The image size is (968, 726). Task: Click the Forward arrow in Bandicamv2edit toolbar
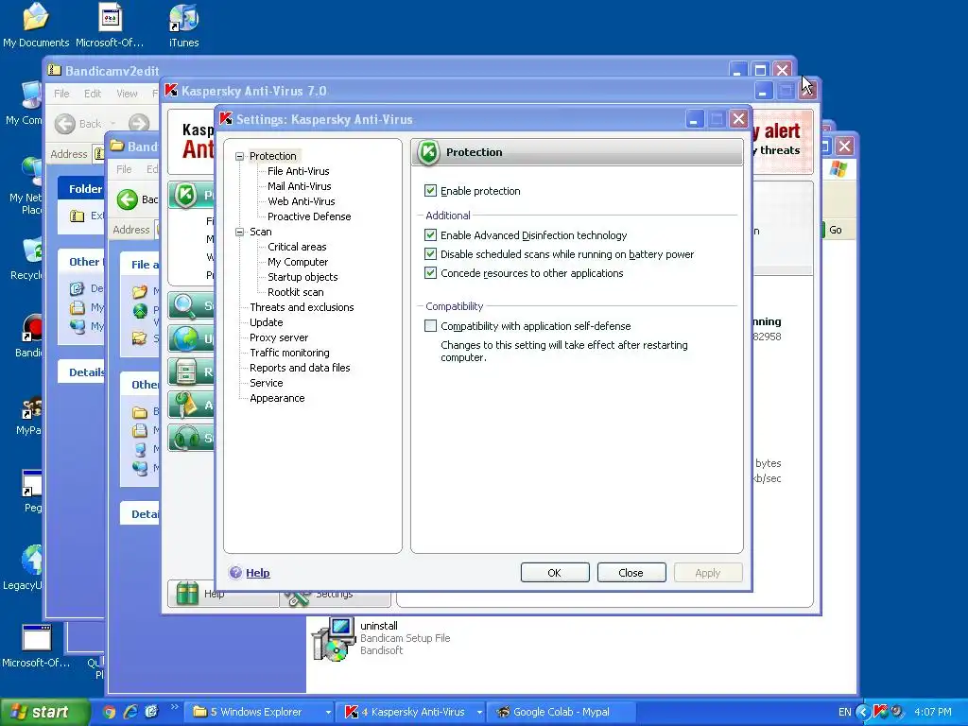[139, 124]
